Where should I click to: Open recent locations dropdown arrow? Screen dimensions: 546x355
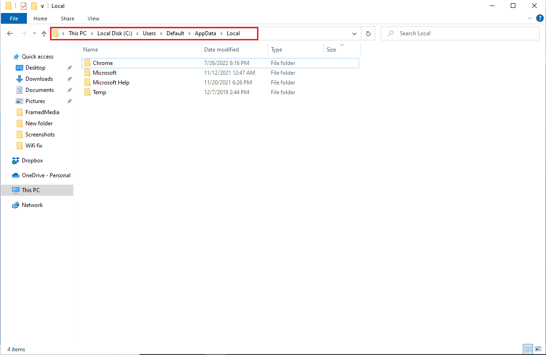click(34, 33)
